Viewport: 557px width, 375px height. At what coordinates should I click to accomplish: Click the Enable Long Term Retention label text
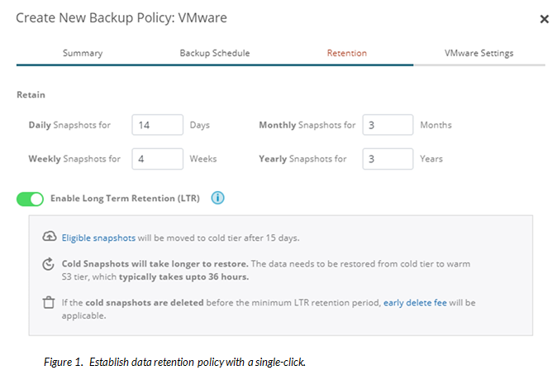124,199
